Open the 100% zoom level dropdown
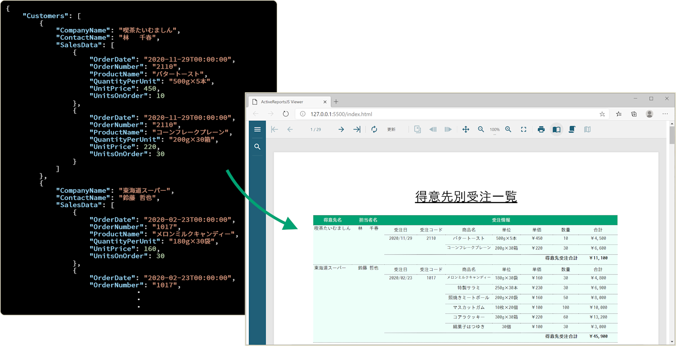676x346 pixels. 495,130
